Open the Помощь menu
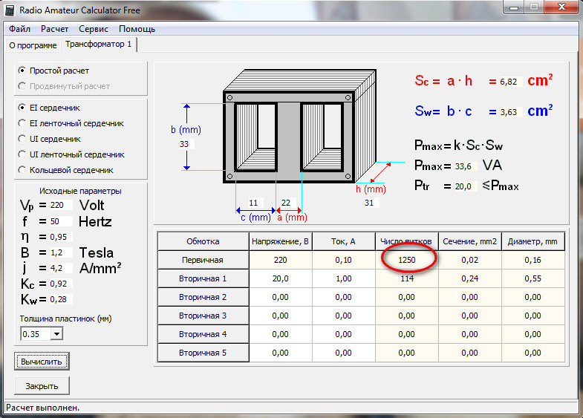Screen dimensions: 583x418 tap(137, 29)
